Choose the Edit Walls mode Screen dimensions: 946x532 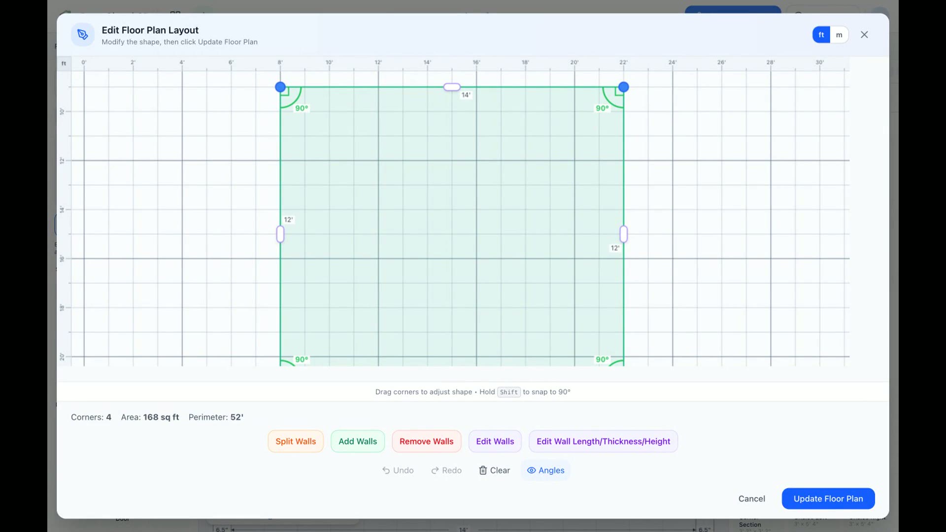tap(495, 441)
